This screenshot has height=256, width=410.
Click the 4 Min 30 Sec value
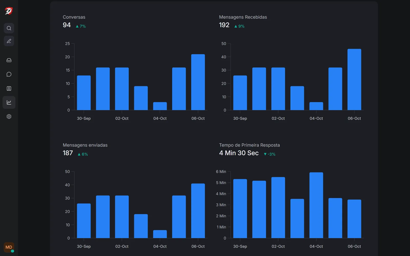239,153
